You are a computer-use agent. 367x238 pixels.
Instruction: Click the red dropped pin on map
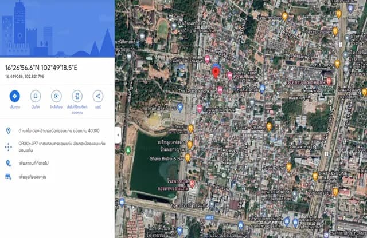coord(216,73)
